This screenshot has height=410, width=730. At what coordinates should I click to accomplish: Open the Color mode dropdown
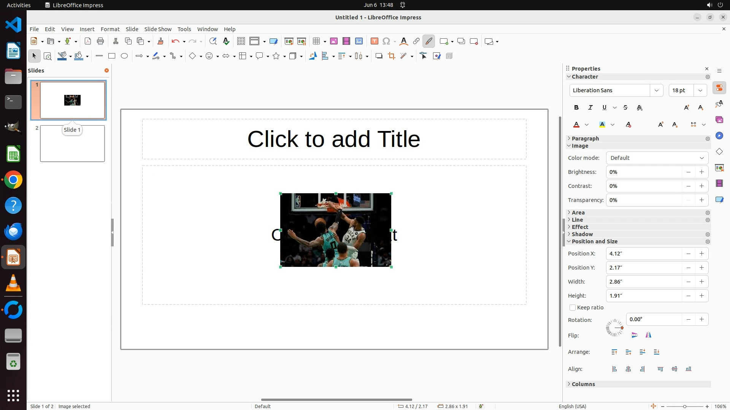pyautogui.click(x=657, y=158)
